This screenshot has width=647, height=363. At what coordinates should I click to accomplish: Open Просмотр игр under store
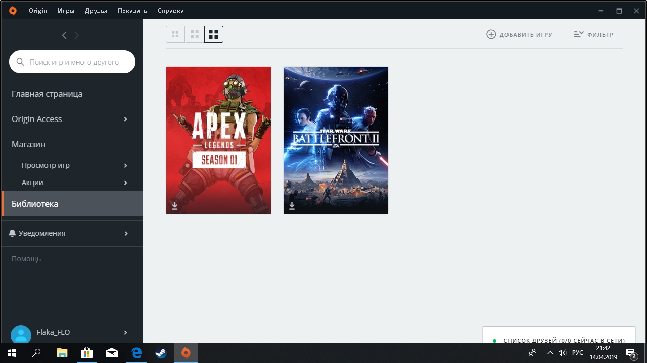click(45, 165)
